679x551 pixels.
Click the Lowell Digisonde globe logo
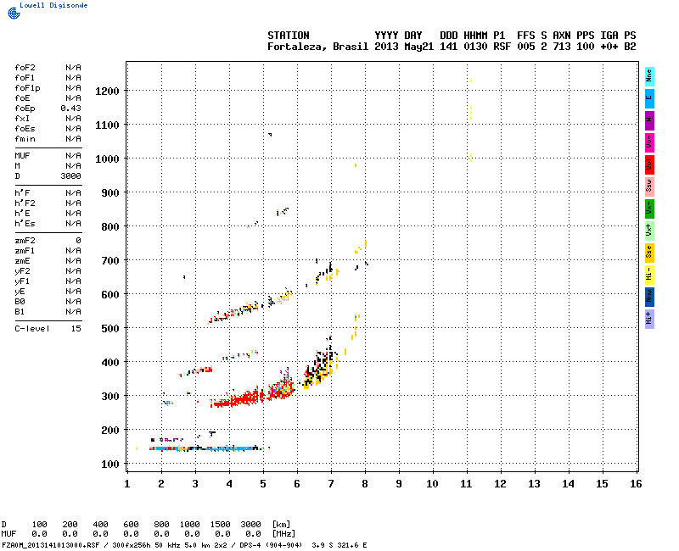[14, 14]
